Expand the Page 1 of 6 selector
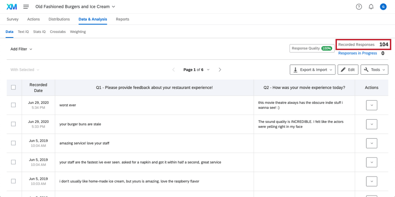This screenshot has height=197, width=395. point(196,70)
